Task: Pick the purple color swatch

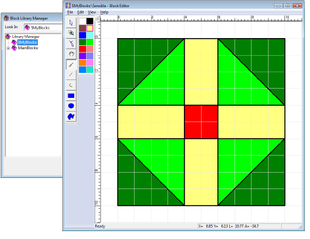Action: 83,56
